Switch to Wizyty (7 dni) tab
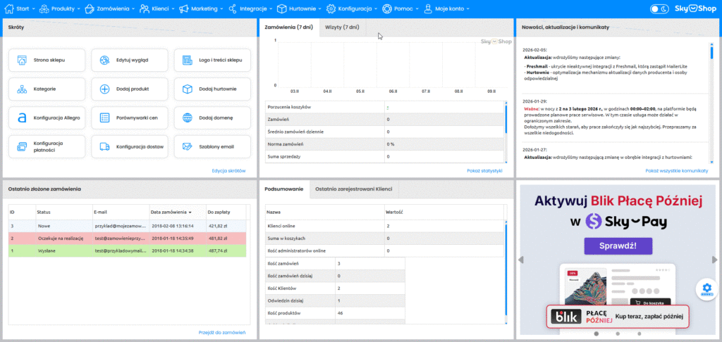This screenshot has height=342, width=722. pos(341,27)
